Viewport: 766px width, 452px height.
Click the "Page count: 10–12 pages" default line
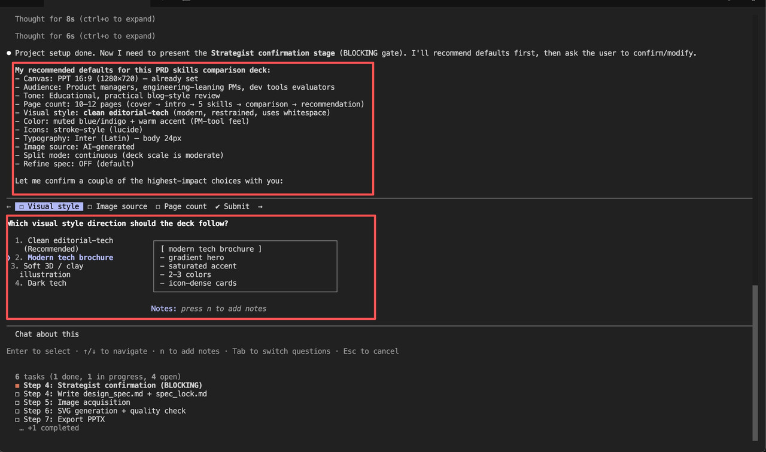[190, 104]
